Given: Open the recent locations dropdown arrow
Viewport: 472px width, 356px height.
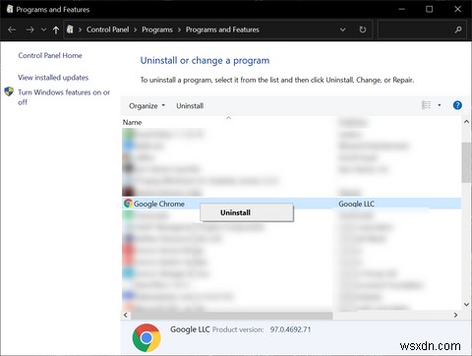Looking at the screenshot, I should [x=43, y=30].
